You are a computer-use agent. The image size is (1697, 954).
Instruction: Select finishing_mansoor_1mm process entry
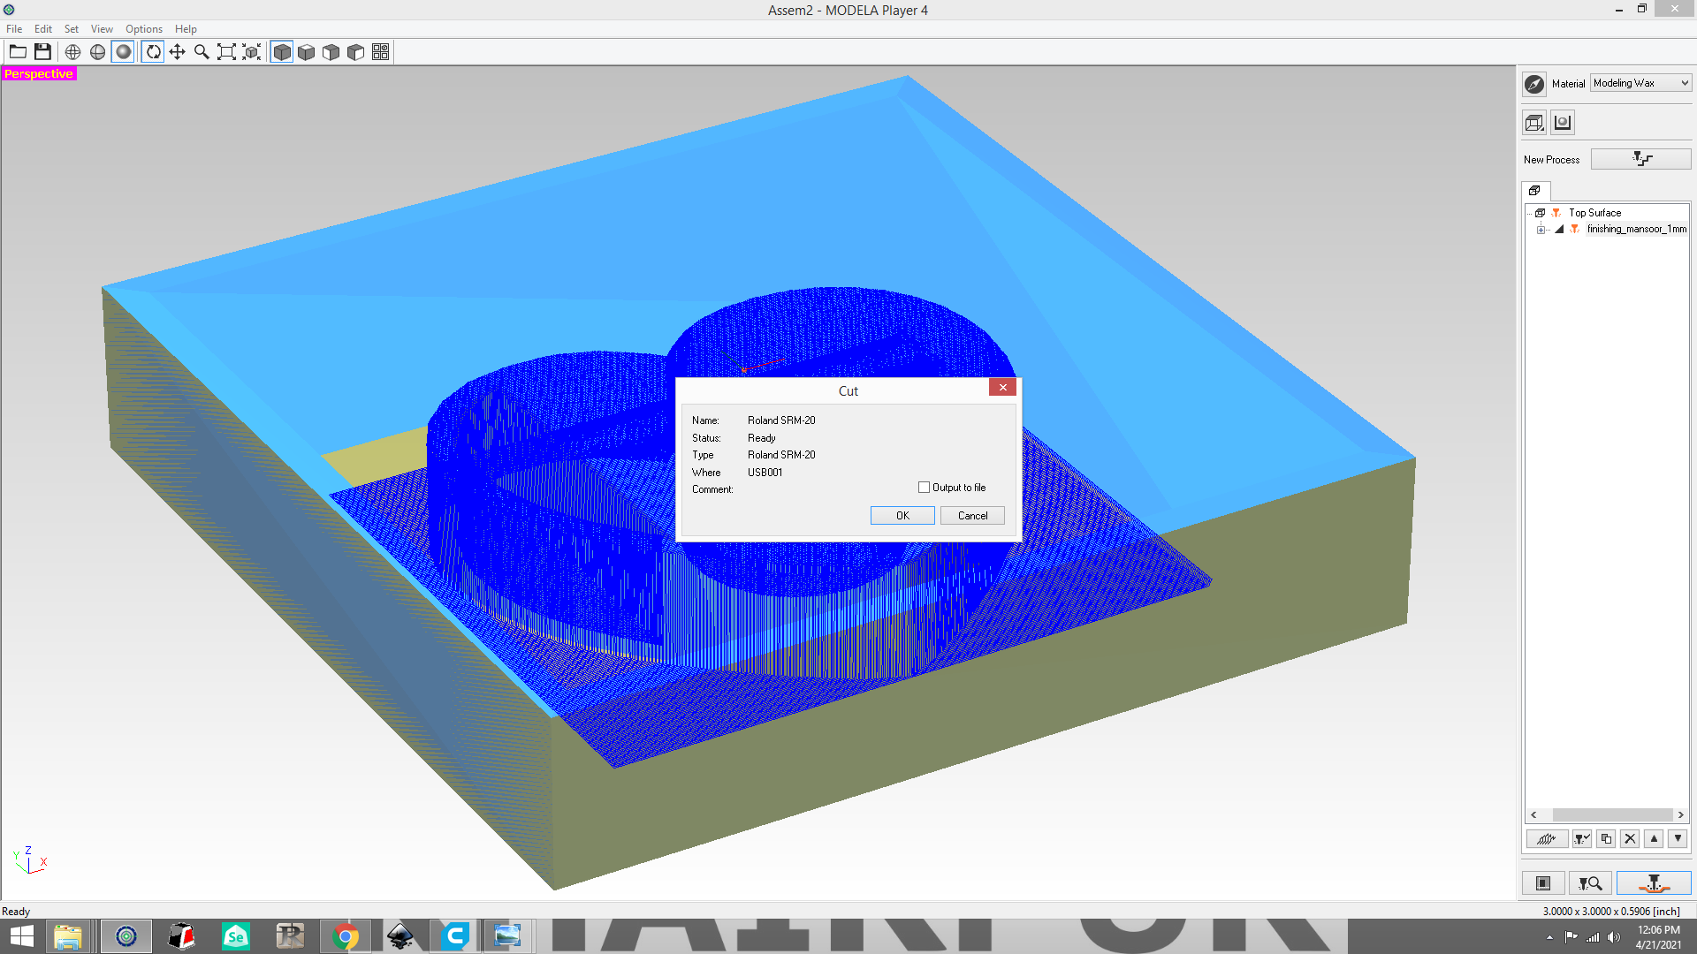(x=1637, y=229)
